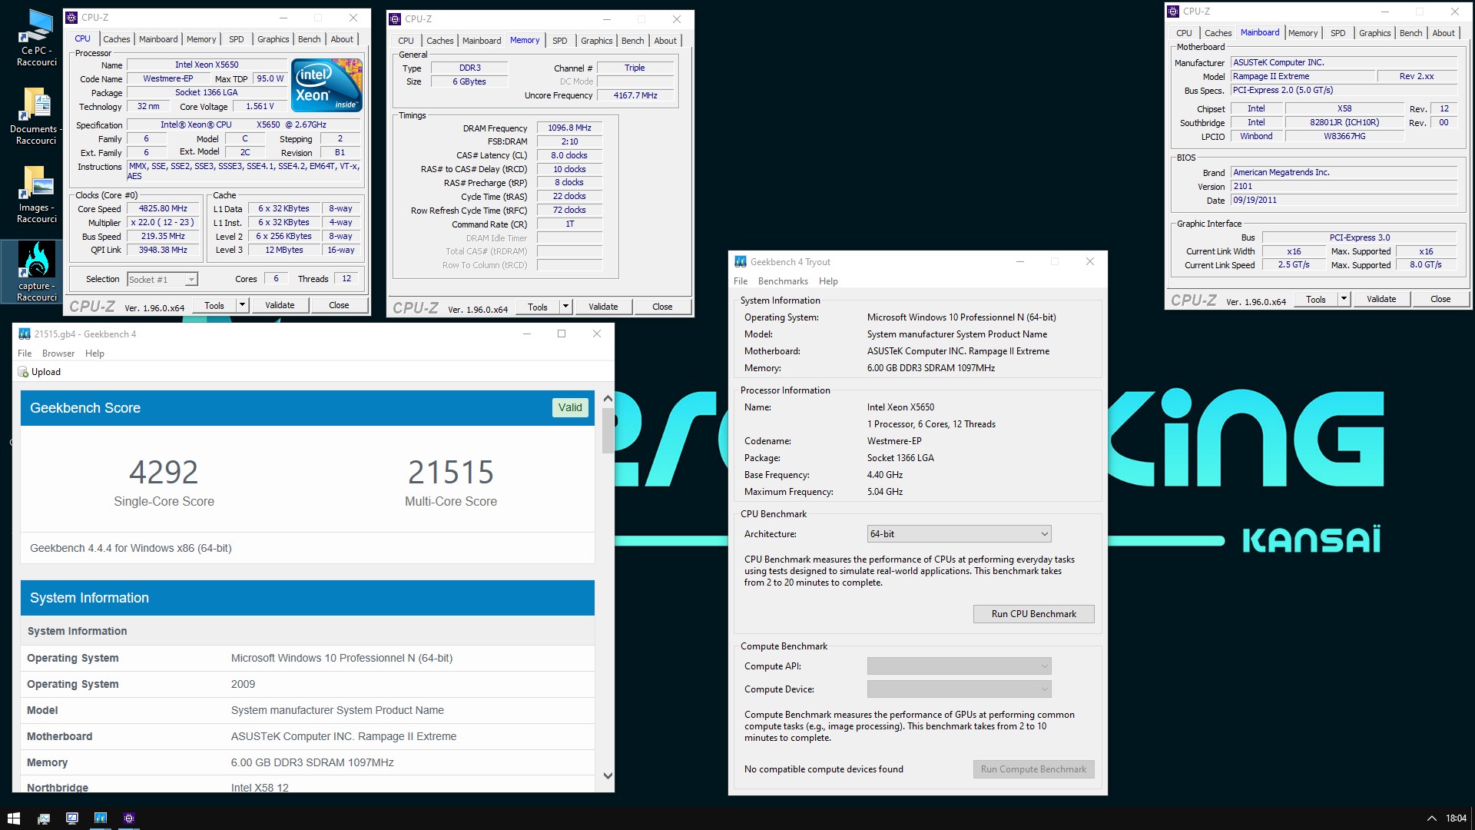Viewport: 1475px width, 830px height.
Task: Switch to SPD tab in Memory CPU-Z window
Action: (560, 41)
